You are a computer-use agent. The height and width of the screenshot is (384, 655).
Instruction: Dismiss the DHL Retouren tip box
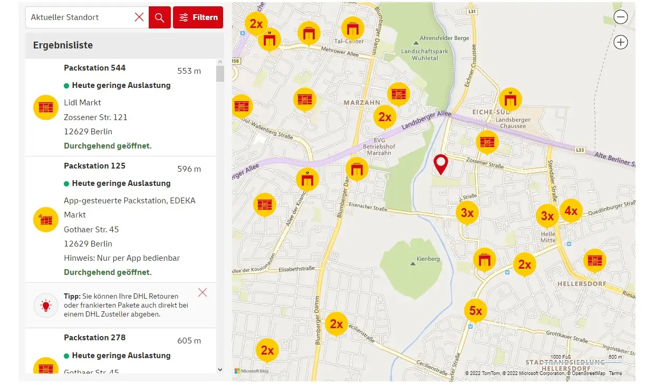pyautogui.click(x=203, y=292)
